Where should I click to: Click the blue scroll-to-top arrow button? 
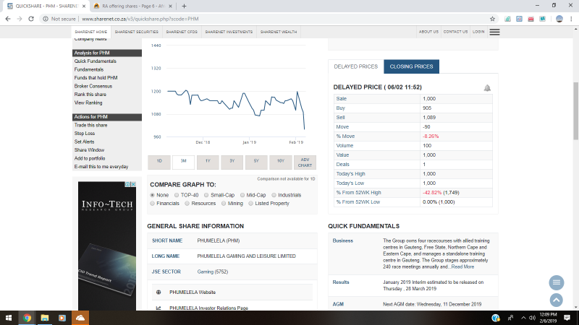[x=556, y=299]
